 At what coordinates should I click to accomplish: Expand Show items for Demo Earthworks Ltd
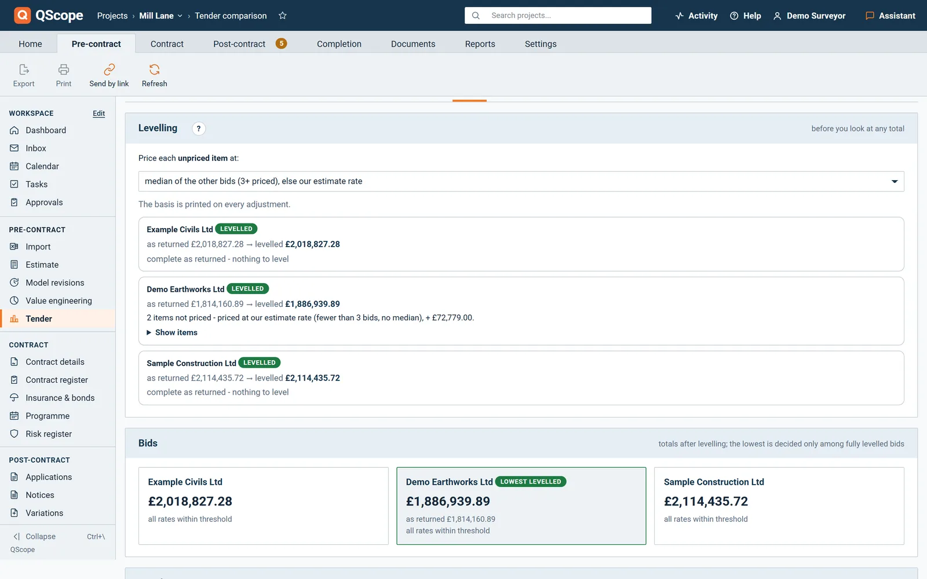point(172,332)
